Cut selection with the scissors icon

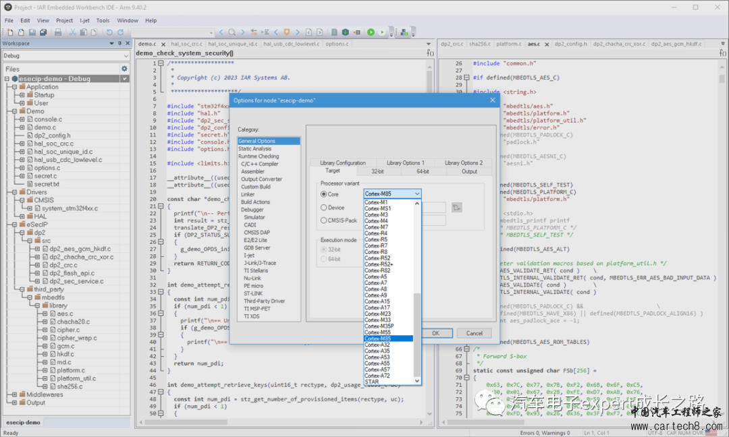click(x=72, y=32)
